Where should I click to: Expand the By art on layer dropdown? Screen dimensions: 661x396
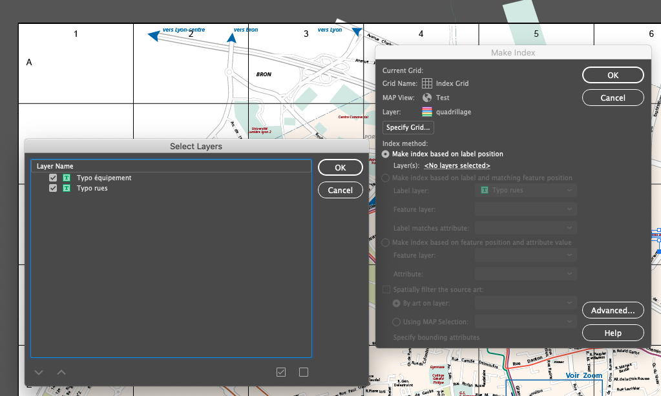click(525, 303)
